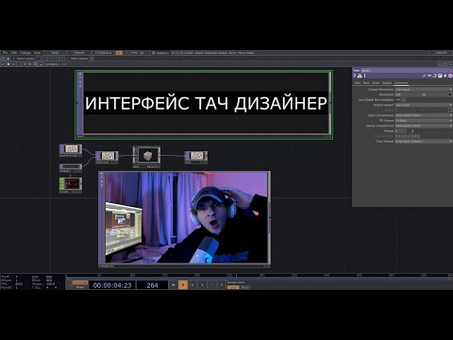
Task: Open the Tutorials link in top bar
Action: click(x=103, y=53)
